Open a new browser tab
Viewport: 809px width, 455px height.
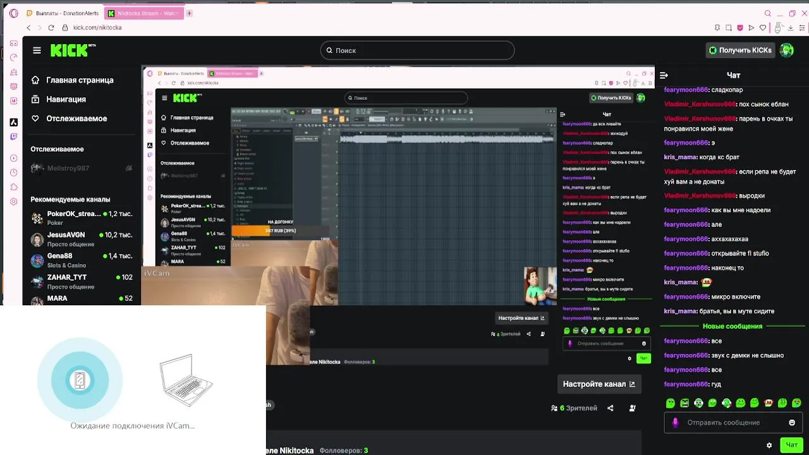click(189, 13)
